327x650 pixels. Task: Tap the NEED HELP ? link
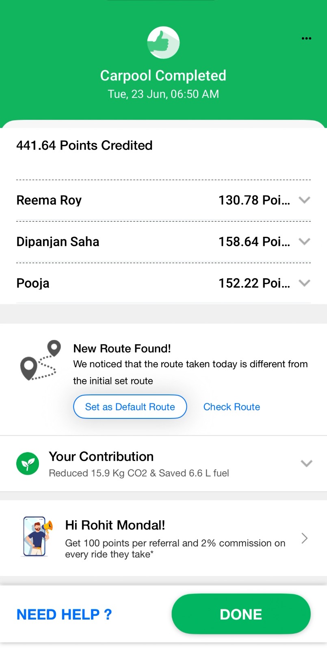64,614
